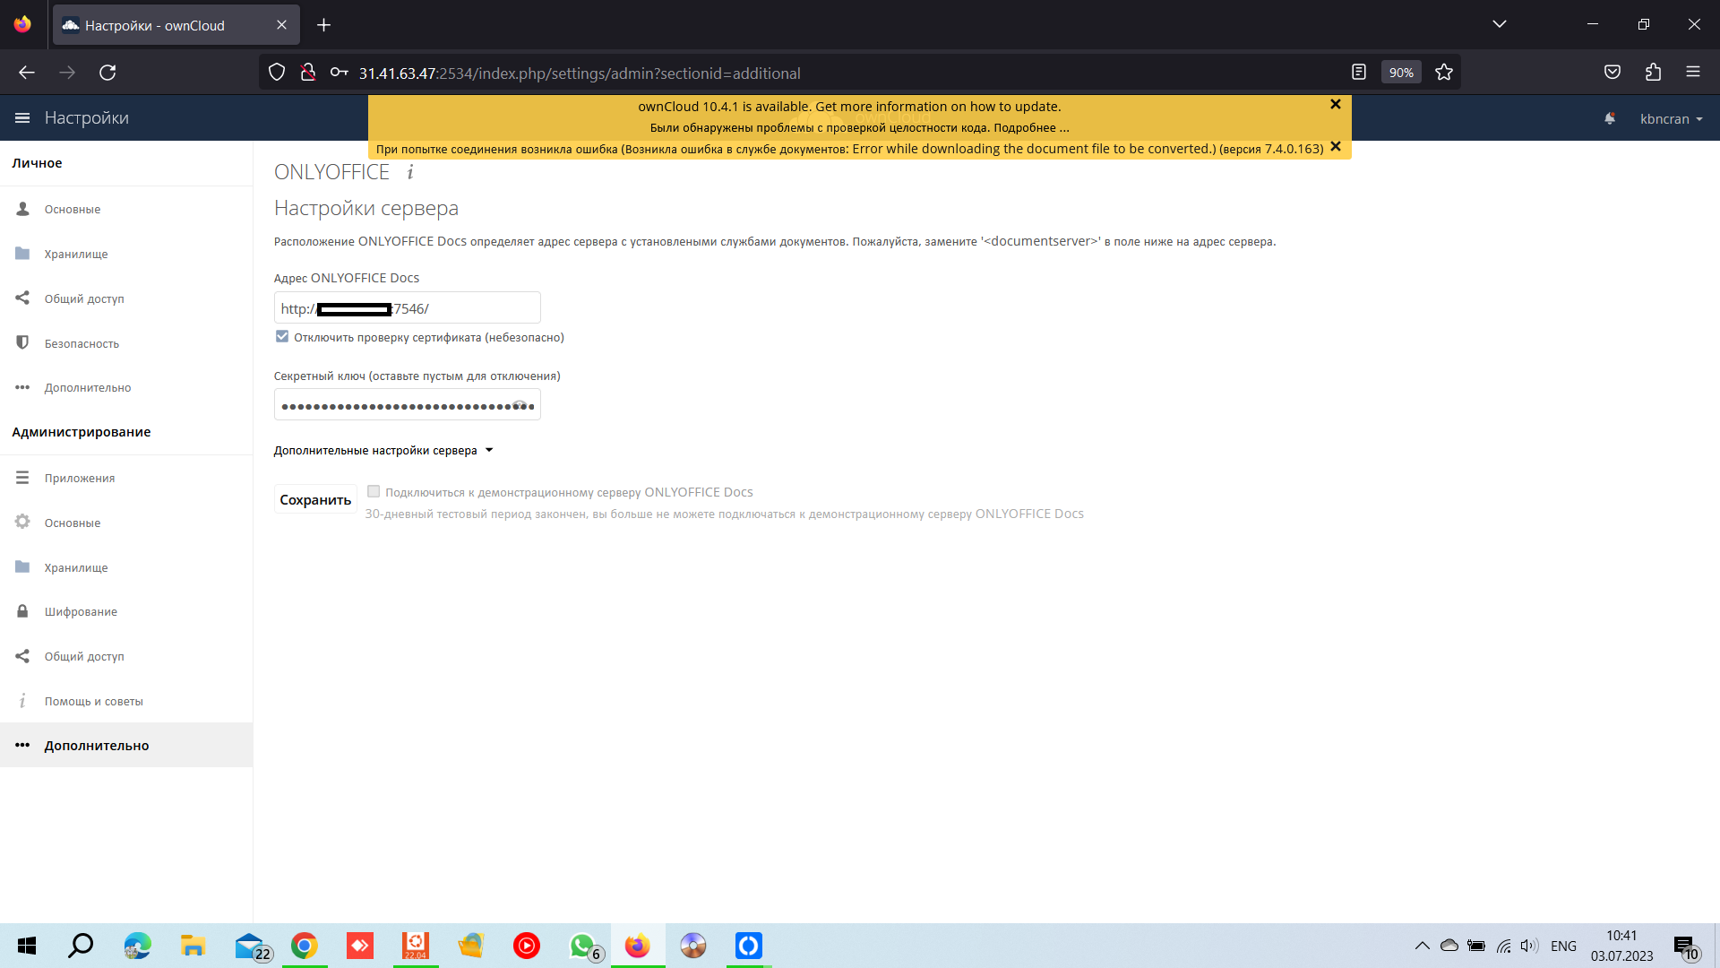Open YouTube Music from taskbar

[x=527, y=946]
